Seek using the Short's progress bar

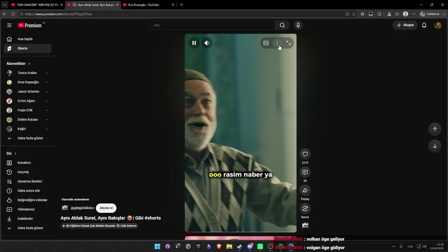[240, 232]
